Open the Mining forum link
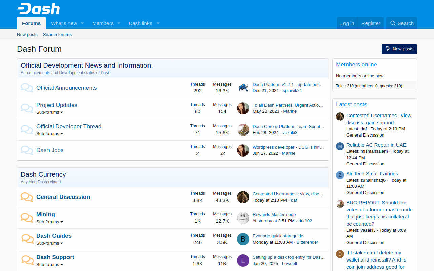The image size is (434, 271). pos(45,214)
